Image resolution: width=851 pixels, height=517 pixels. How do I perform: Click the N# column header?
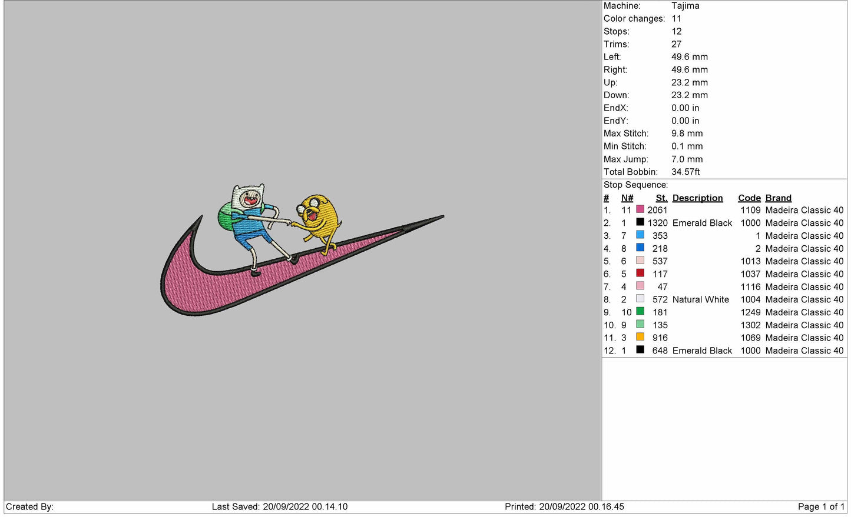click(x=627, y=198)
